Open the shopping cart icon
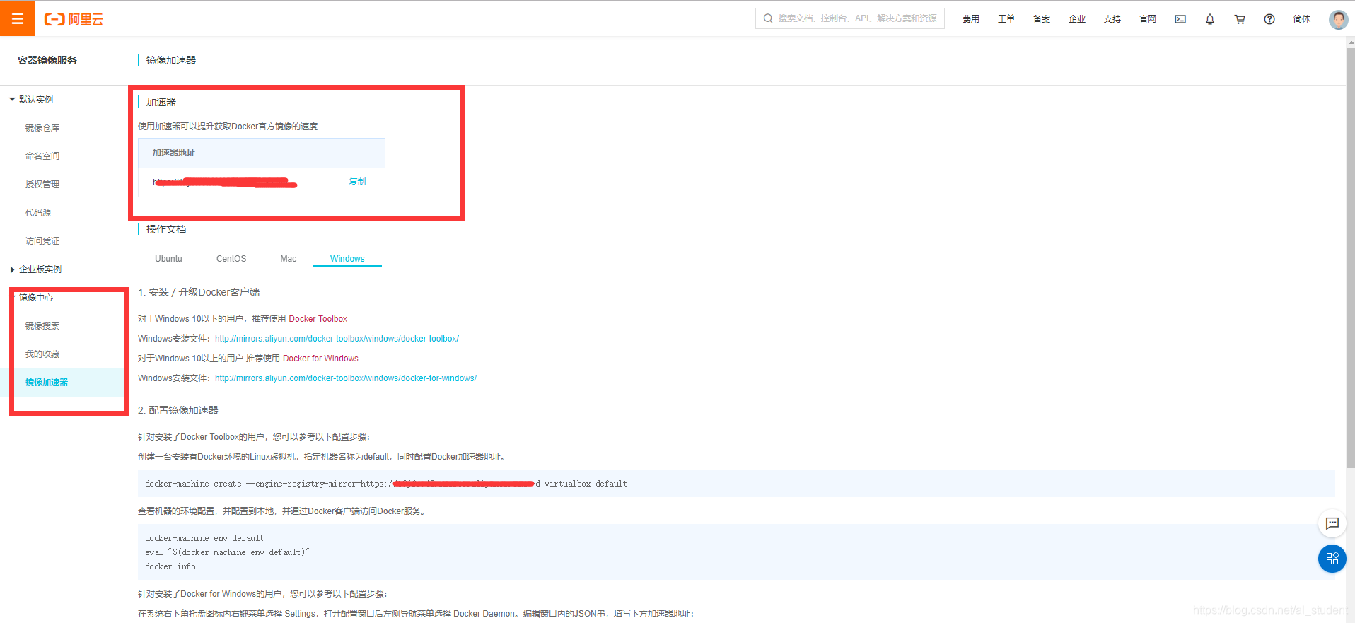1355x623 pixels. [1240, 19]
